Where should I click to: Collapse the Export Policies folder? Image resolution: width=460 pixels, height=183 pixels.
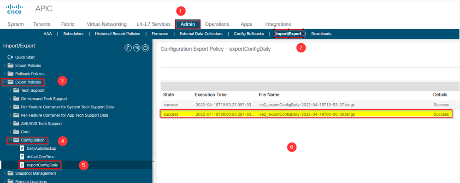pyautogui.click(x=5, y=82)
